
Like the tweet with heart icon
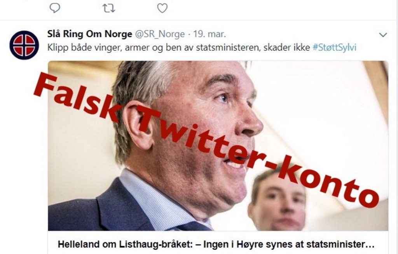162,8
